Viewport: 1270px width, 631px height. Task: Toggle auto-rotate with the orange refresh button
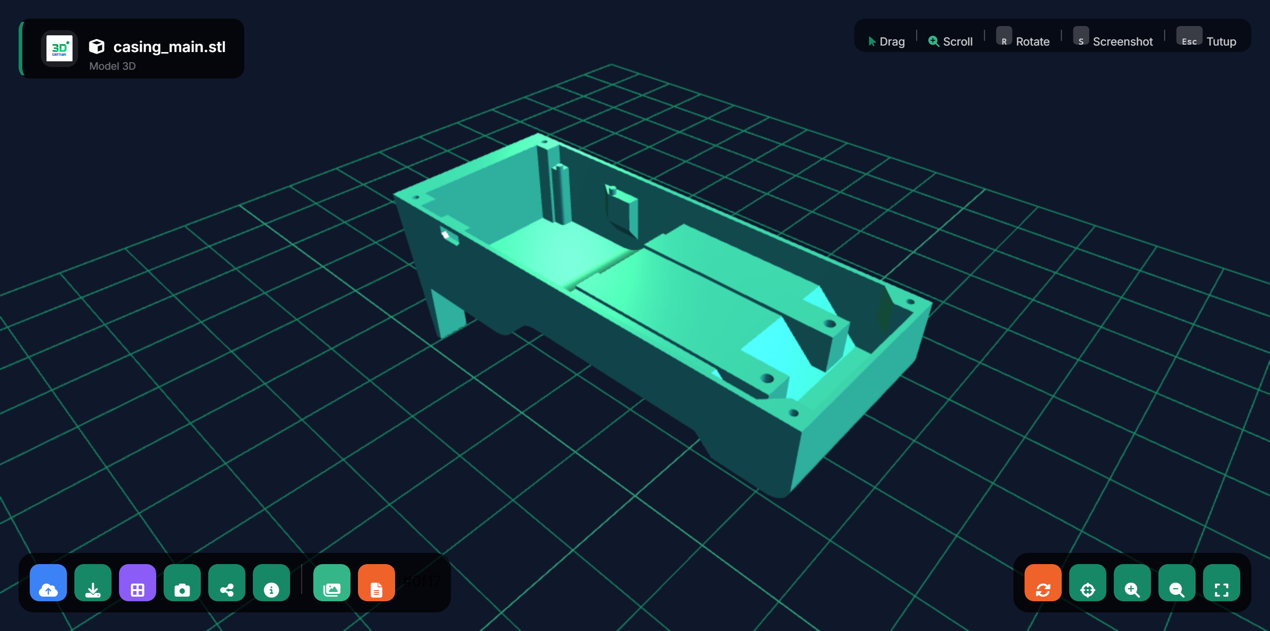point(1043,582)
